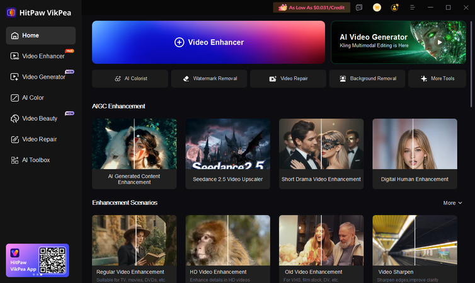The image size is (475, 283).
Task: Click the Video Repair sidebar icon
Action: pos(14,139)
